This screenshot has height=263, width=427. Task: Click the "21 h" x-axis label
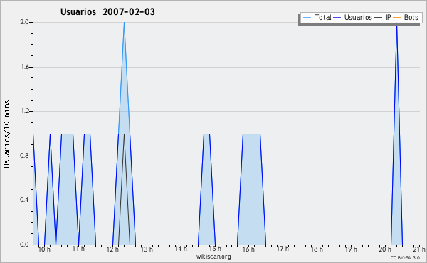(x=419, y=249)
